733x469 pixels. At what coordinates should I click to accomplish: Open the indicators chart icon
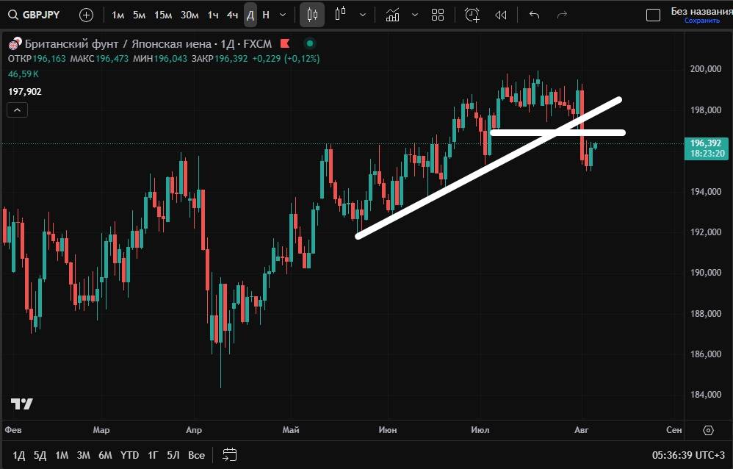click(393, 15)
